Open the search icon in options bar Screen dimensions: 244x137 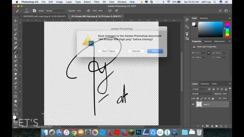(x=220, y=11)
